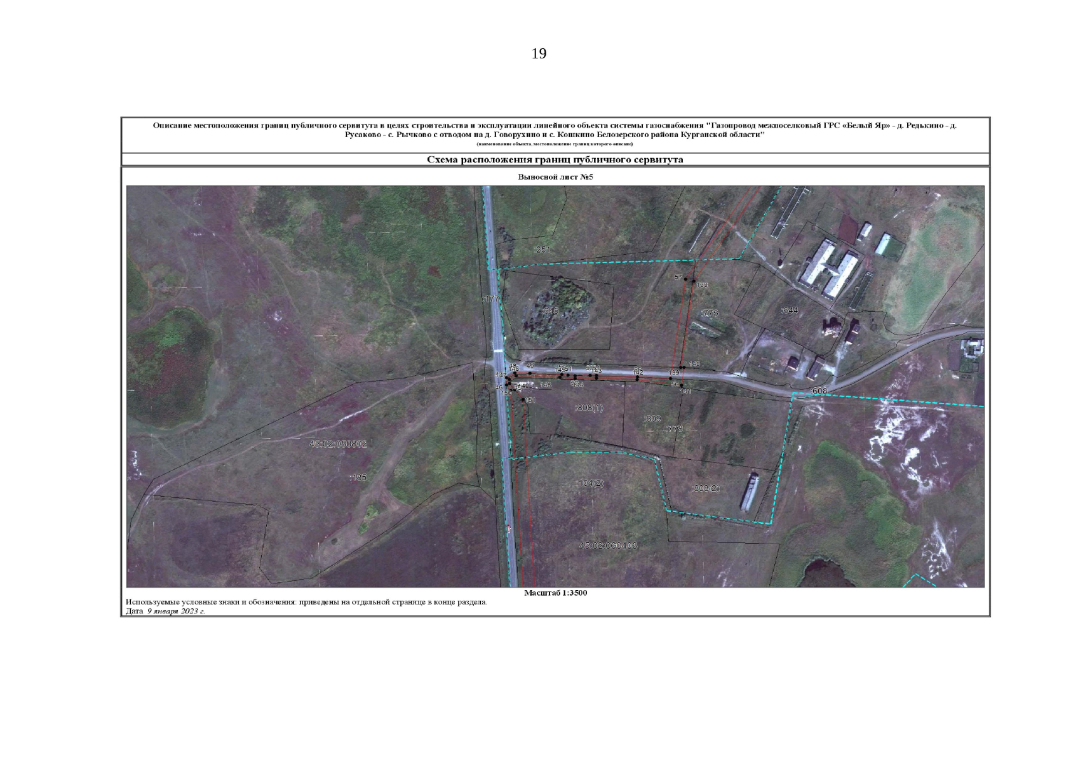Click boundary point label '138'
This screenshot has height=762, width=1078.
[x=702, y=285]
